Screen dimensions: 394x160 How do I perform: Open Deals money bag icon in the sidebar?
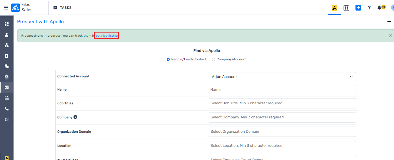pyautogui.click(x=6, y=45)
